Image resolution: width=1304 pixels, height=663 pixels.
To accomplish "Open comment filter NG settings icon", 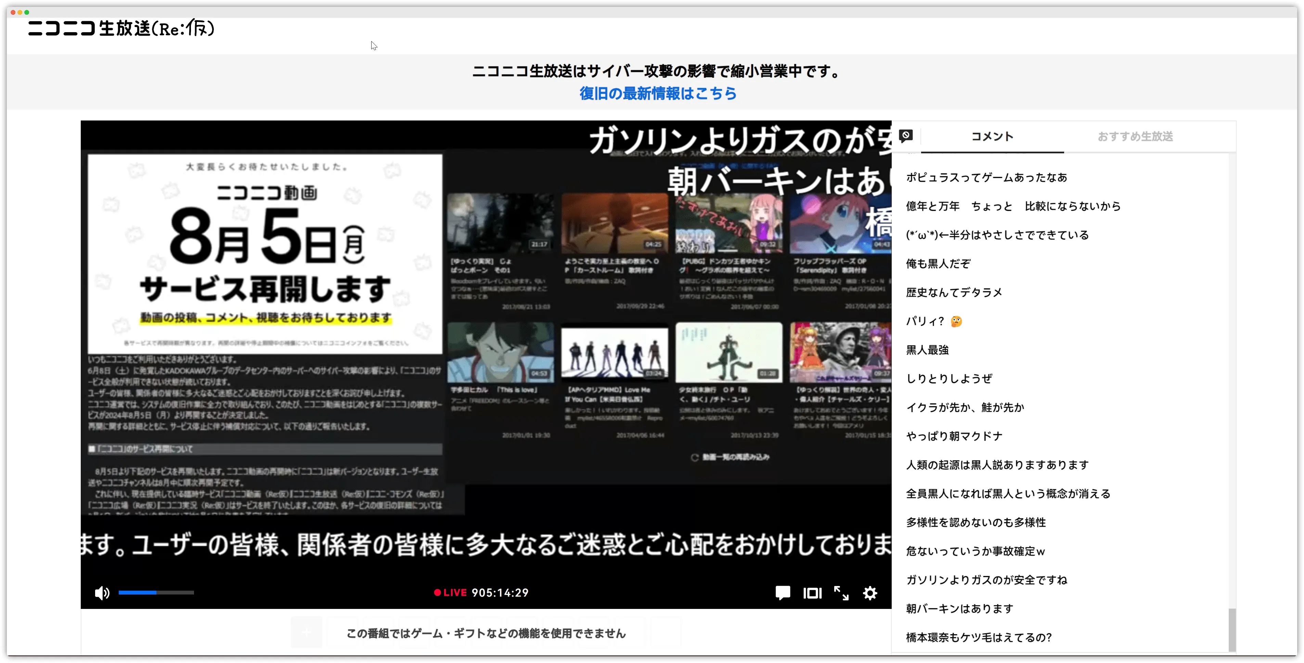I will [906, 135].
